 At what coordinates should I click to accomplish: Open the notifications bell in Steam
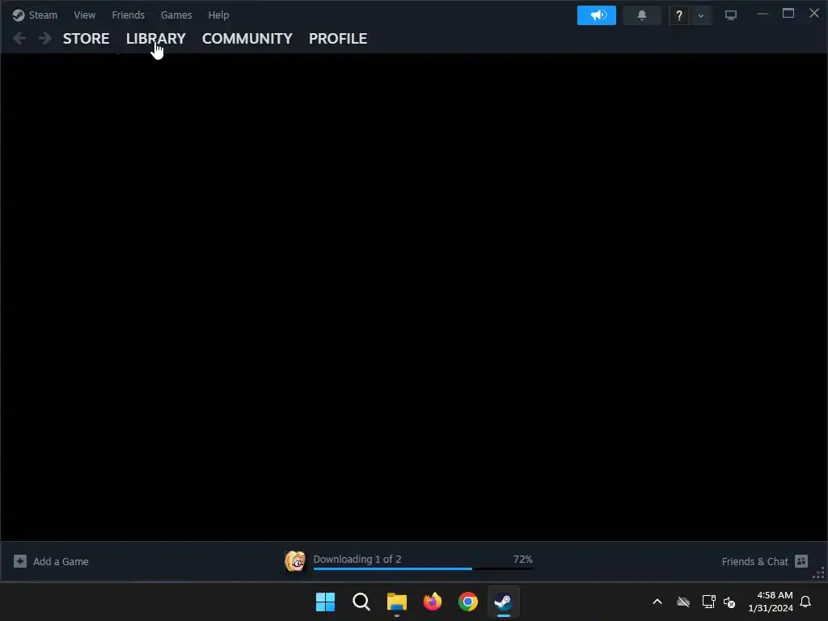(642, 15)
